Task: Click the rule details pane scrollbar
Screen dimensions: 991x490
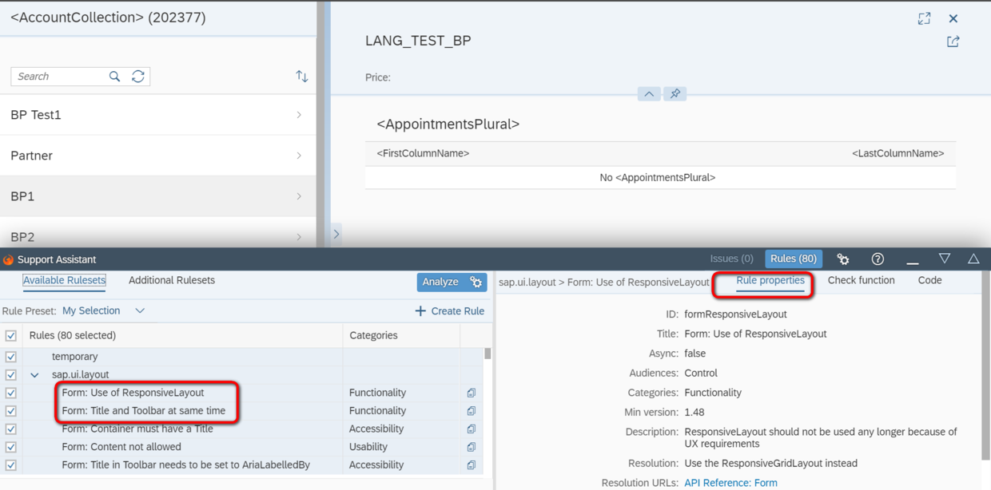Action: (986, 367)
